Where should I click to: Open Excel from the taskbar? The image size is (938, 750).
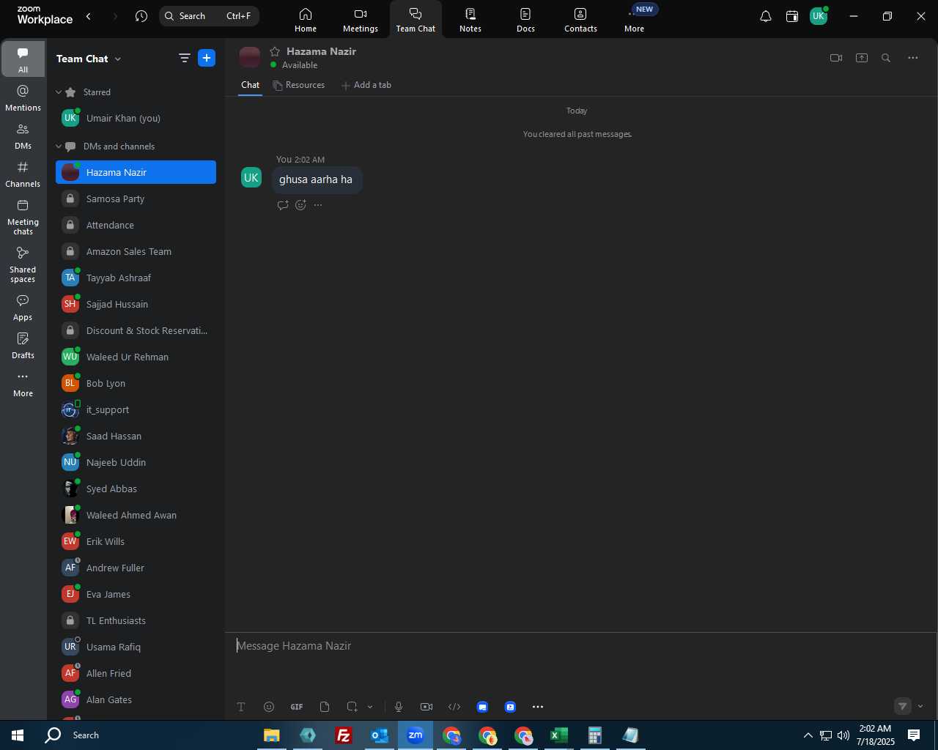558,735
